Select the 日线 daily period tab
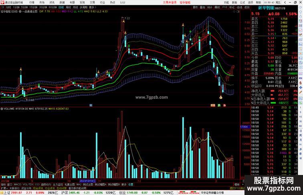The height and width of the screenshot is (195, 303). [x=61, y=7]
